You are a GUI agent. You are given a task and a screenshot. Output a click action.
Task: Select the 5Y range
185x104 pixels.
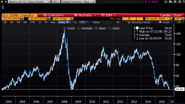(46, 22)
